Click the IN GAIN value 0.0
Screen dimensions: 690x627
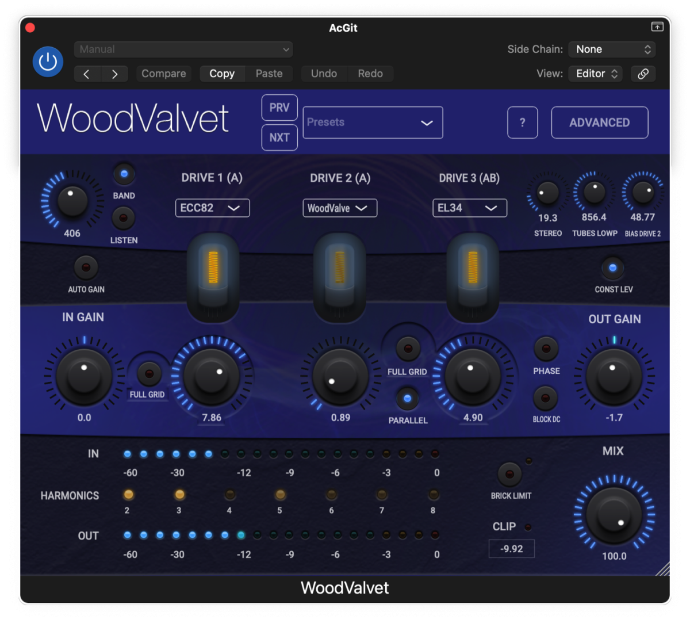tap(85, 418)
